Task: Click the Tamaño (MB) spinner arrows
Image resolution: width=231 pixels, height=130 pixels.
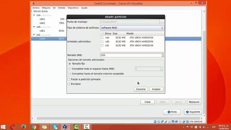Action: click(163, 55)
